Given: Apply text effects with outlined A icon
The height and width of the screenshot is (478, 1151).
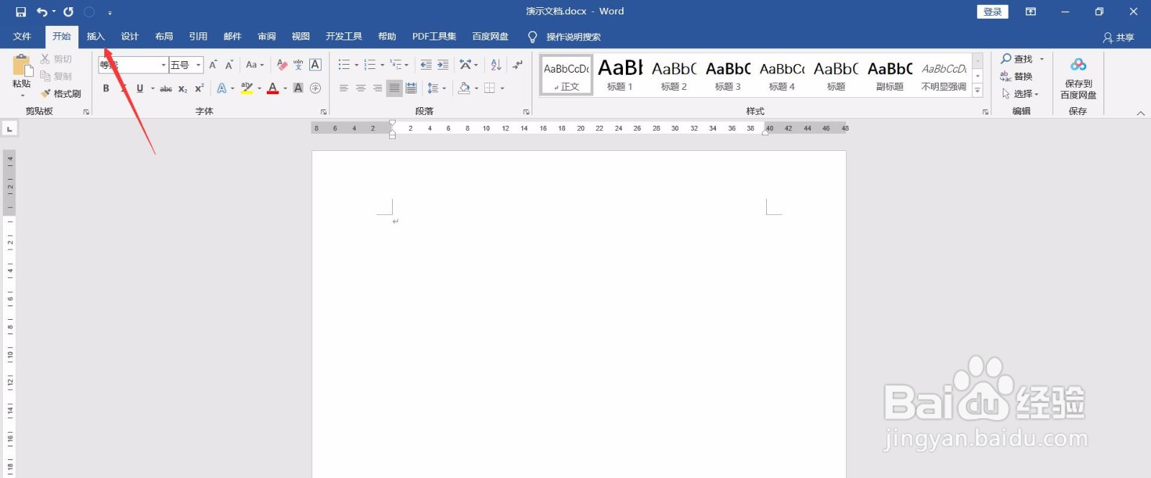Looking at the screenshot, I should tap(222, 88).
